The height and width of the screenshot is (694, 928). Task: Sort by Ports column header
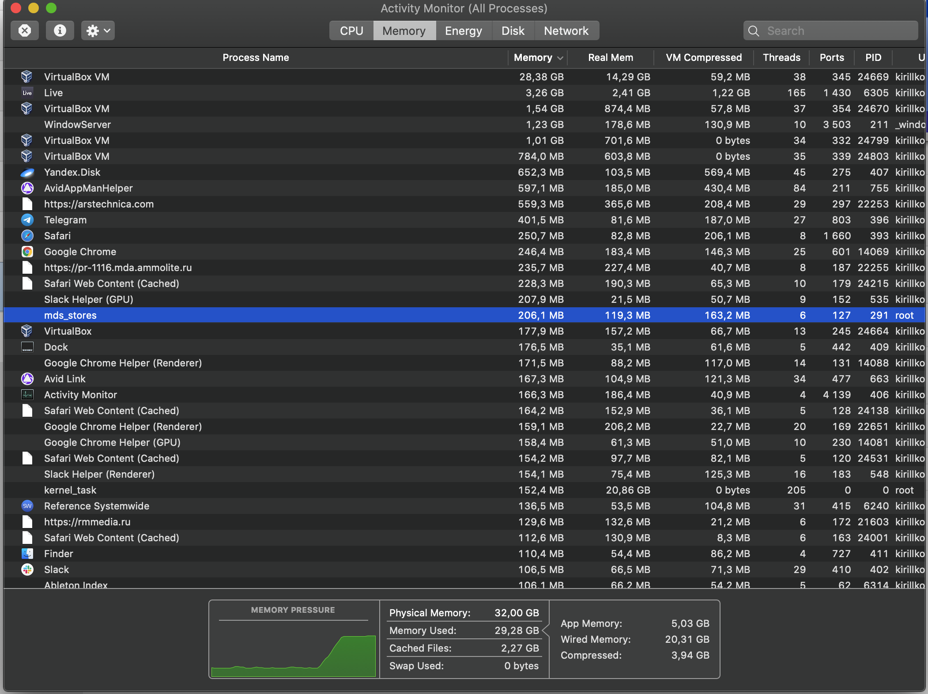coord(832,57)
